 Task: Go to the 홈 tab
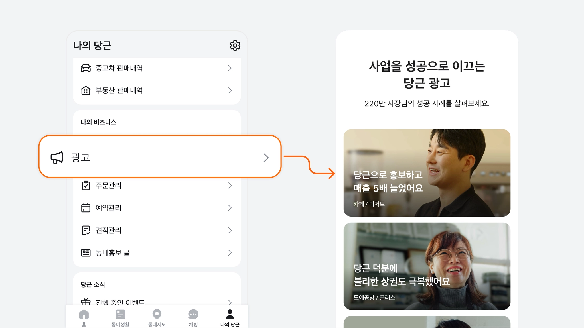(84, 318)
